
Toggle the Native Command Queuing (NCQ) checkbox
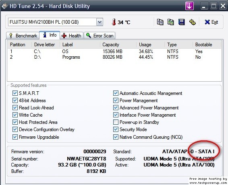tap(116, 137)
